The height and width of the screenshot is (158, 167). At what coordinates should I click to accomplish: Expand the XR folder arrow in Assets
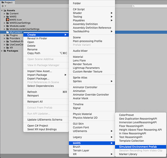[5, 48]
